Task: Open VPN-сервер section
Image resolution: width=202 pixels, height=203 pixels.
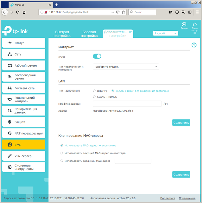Action: click(x=23, y=156)
